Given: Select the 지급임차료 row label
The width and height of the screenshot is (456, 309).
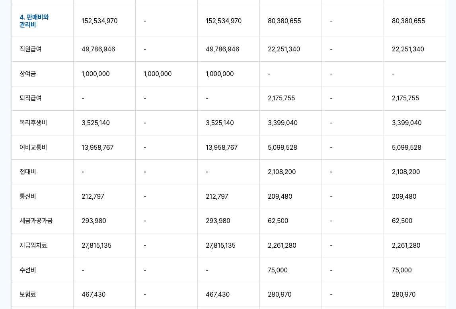Looking at the screenshot, I should tap(33, 245).
